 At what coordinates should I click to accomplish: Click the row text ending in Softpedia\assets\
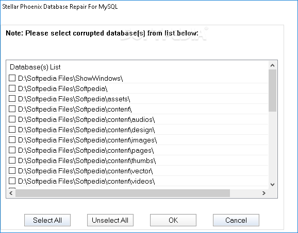point(74,99)
